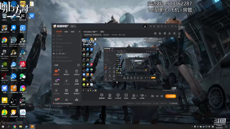The width and height of the screenshot is (230, 129).
Task: Add live screen capture source
Action: [101, 96]
